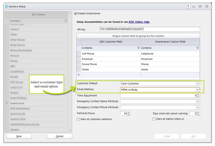Decrease Days since last waiver warning
The image size is (215, 146).
pyautogui.click(x=198, y=114)
